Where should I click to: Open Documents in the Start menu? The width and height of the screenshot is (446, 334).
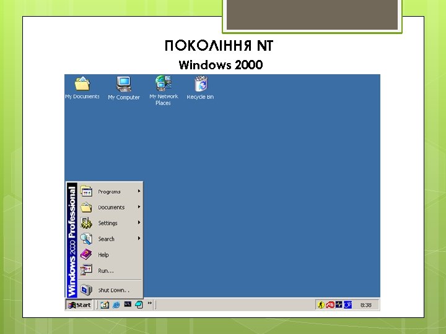tap(110, 207)
